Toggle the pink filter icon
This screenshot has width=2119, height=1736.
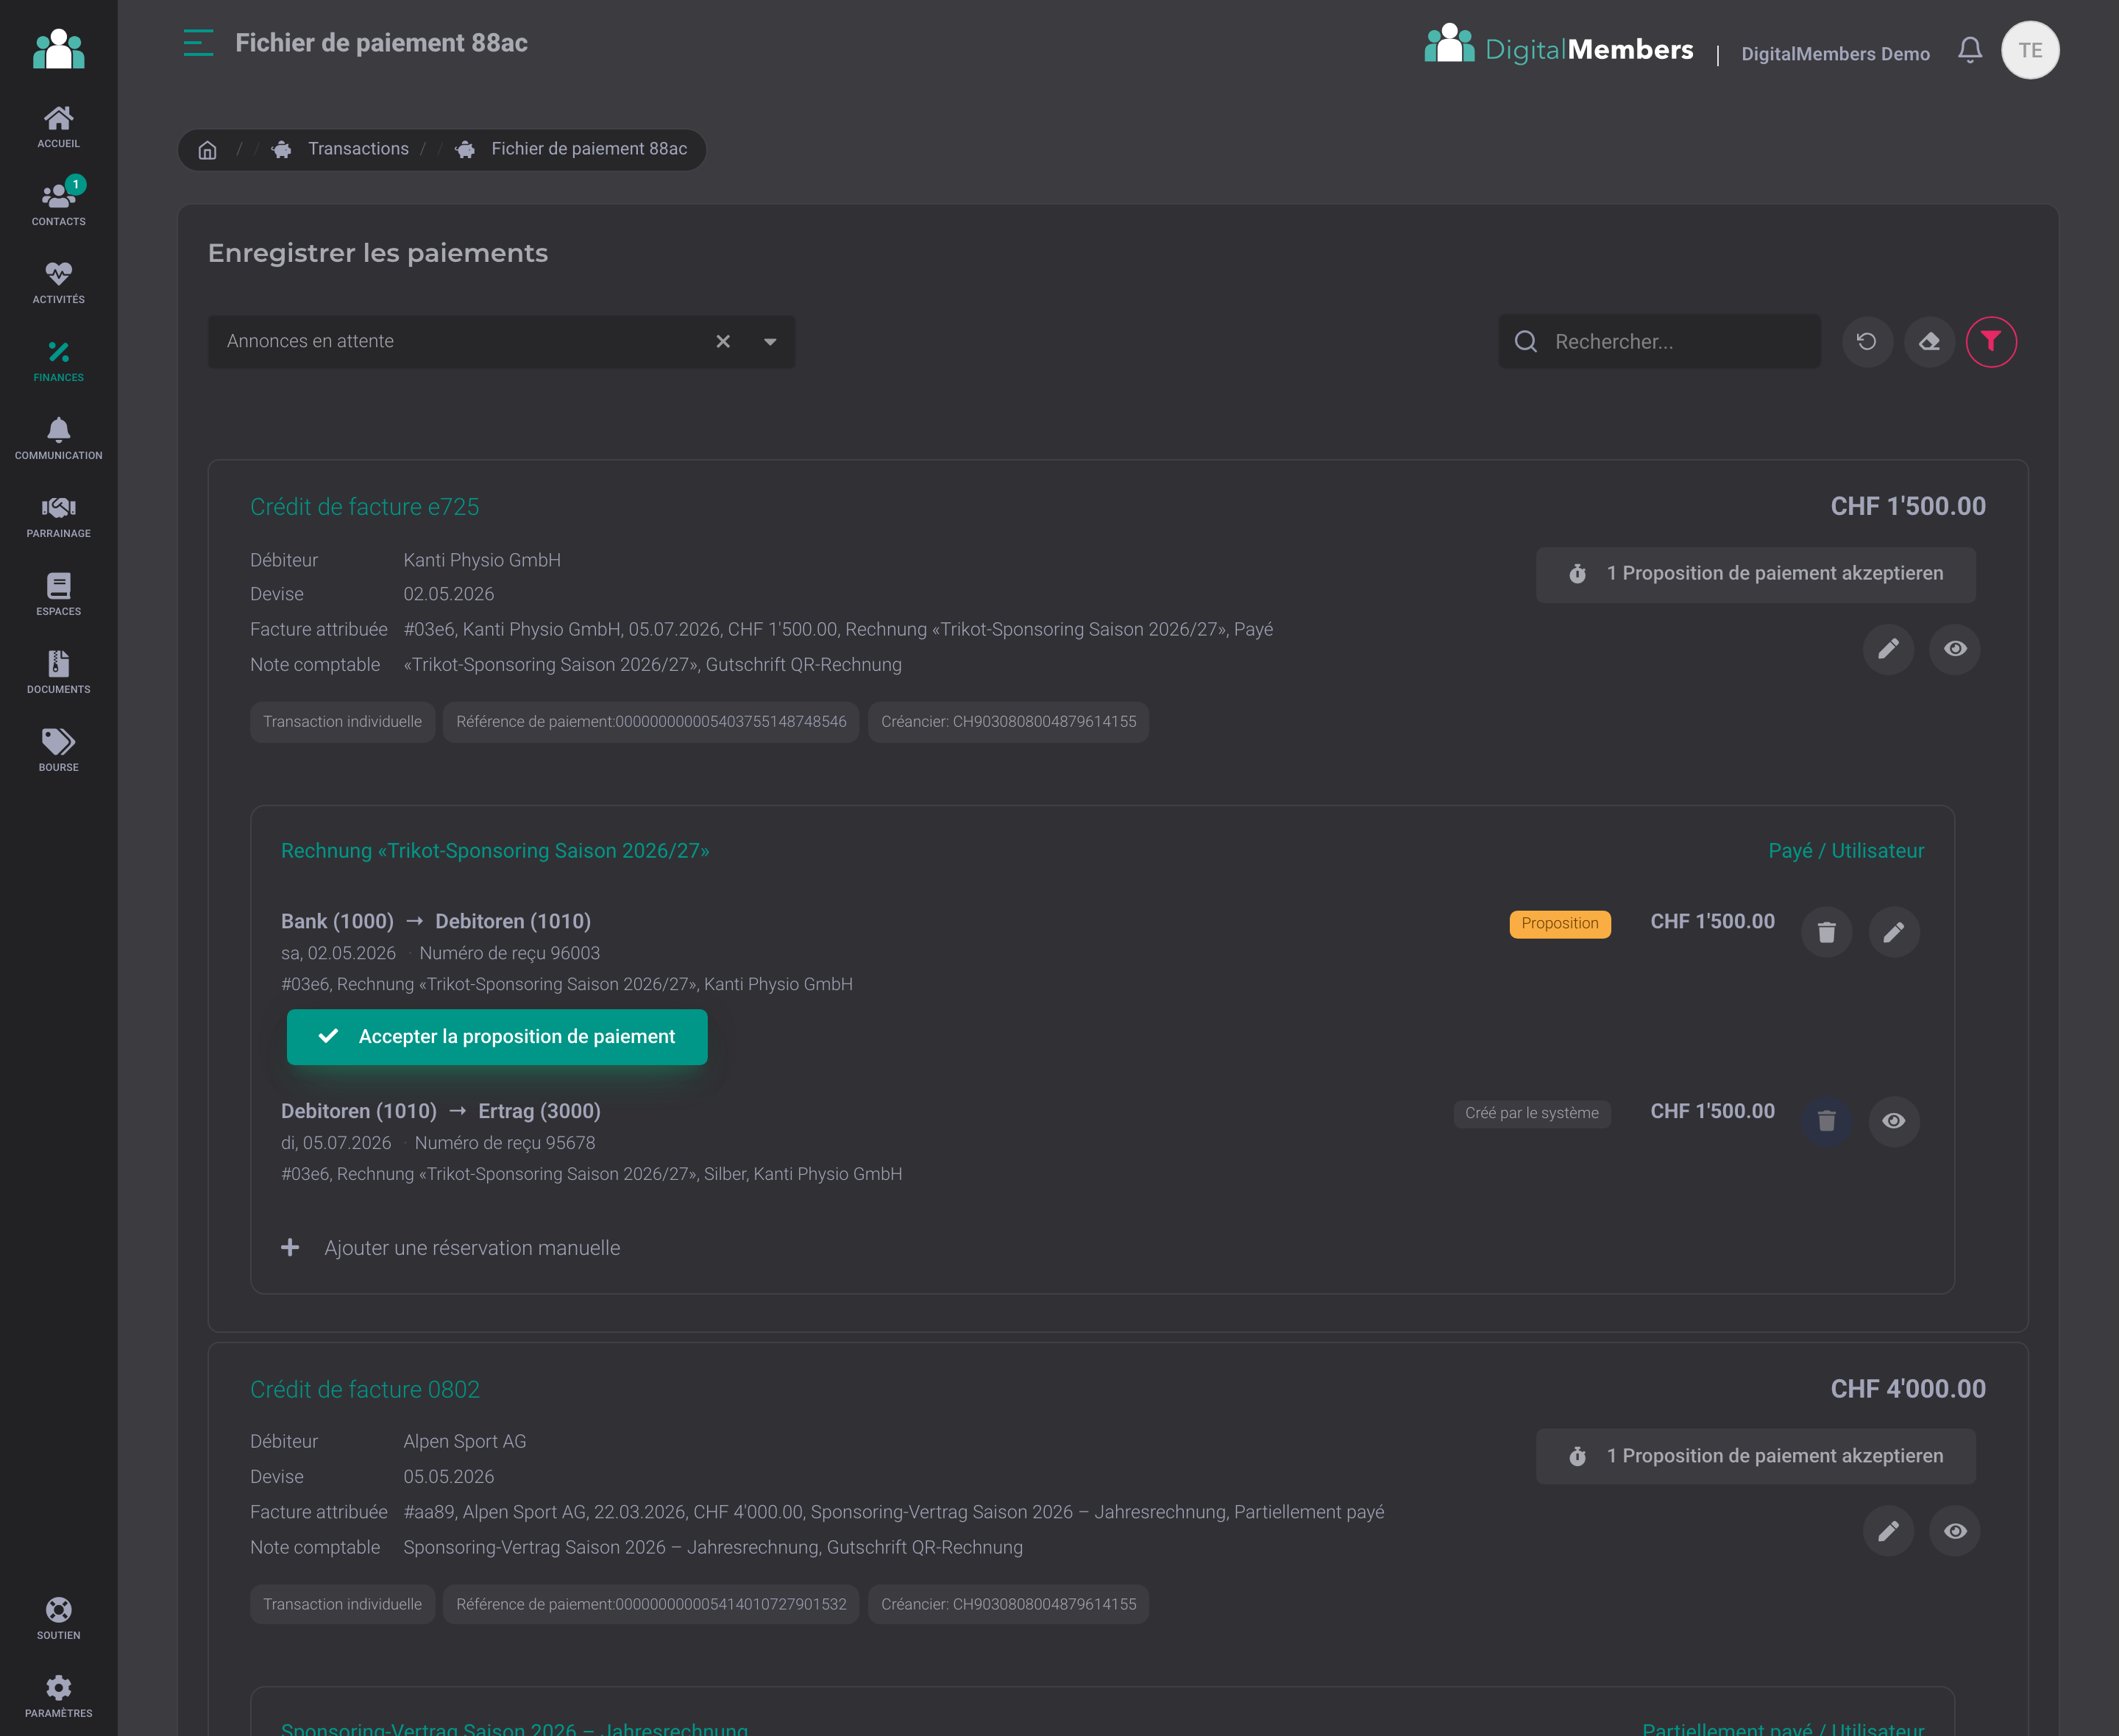click(x=1990, y=342)
